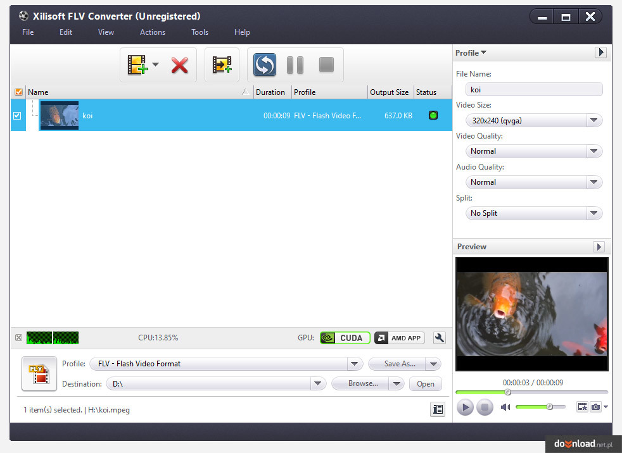
Task: Toggle AMD APP GPU acceleration
Action: [x=400, y=338]
